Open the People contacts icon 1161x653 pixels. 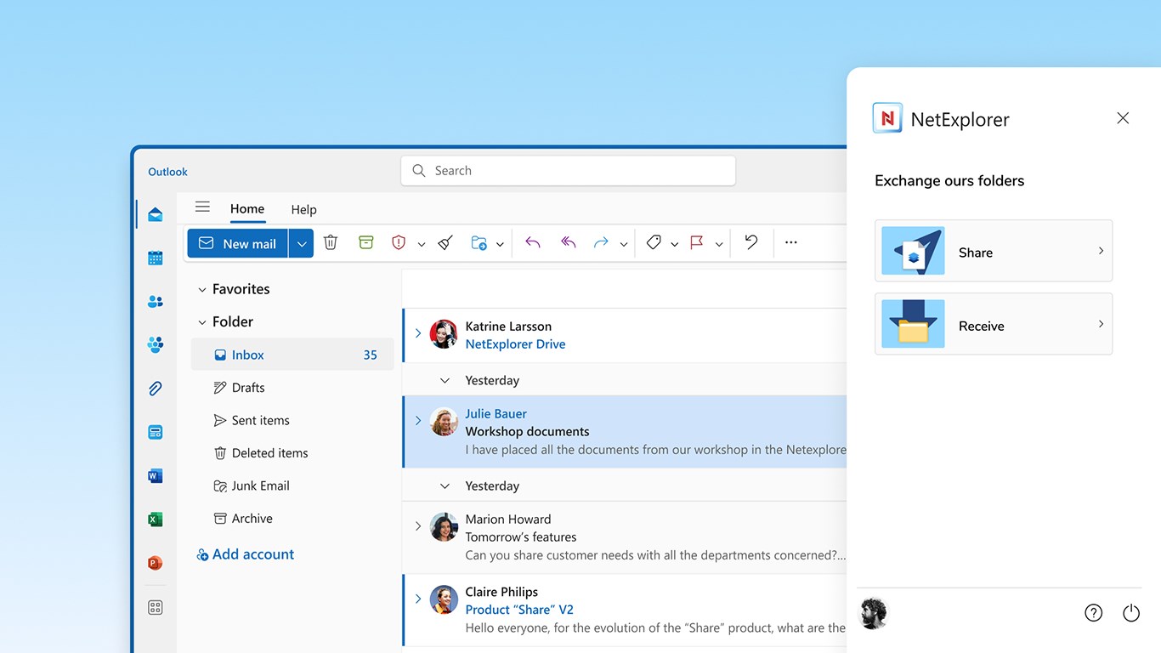pos(155,301)
